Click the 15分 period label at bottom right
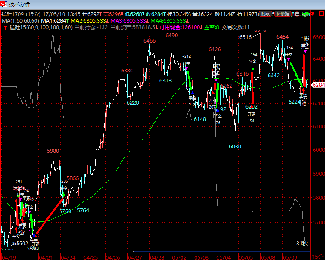Screen dimensions: 325x260 pos(317,257)
